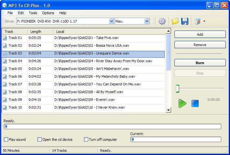Click the music note icon of Track 07
Viewport: 230px width, 155px height.
coord(5,84)
